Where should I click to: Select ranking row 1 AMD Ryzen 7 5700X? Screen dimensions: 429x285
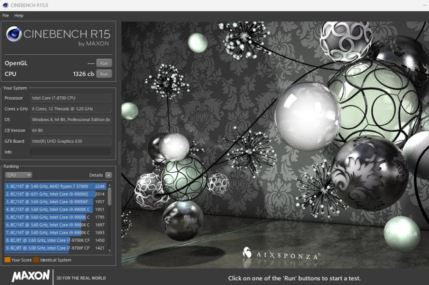pyautogui.click(x=56, y=186)
